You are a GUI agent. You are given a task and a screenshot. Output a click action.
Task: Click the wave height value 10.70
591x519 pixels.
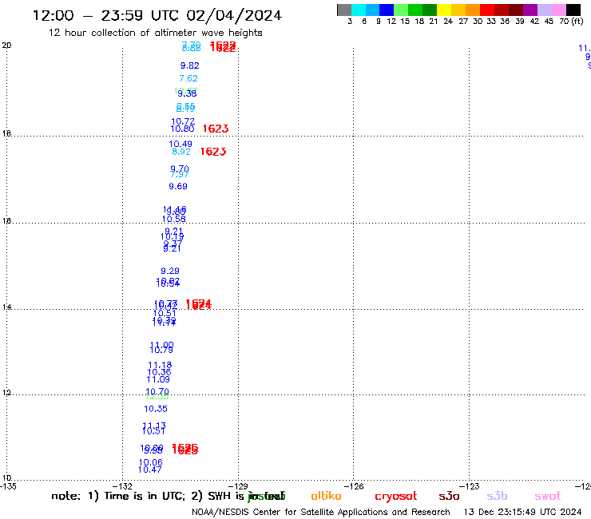point(157,391)
